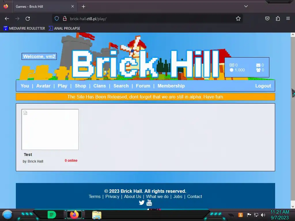Open the volume speaker tray icon
295x221 pixels.
[x=263, y=215]
